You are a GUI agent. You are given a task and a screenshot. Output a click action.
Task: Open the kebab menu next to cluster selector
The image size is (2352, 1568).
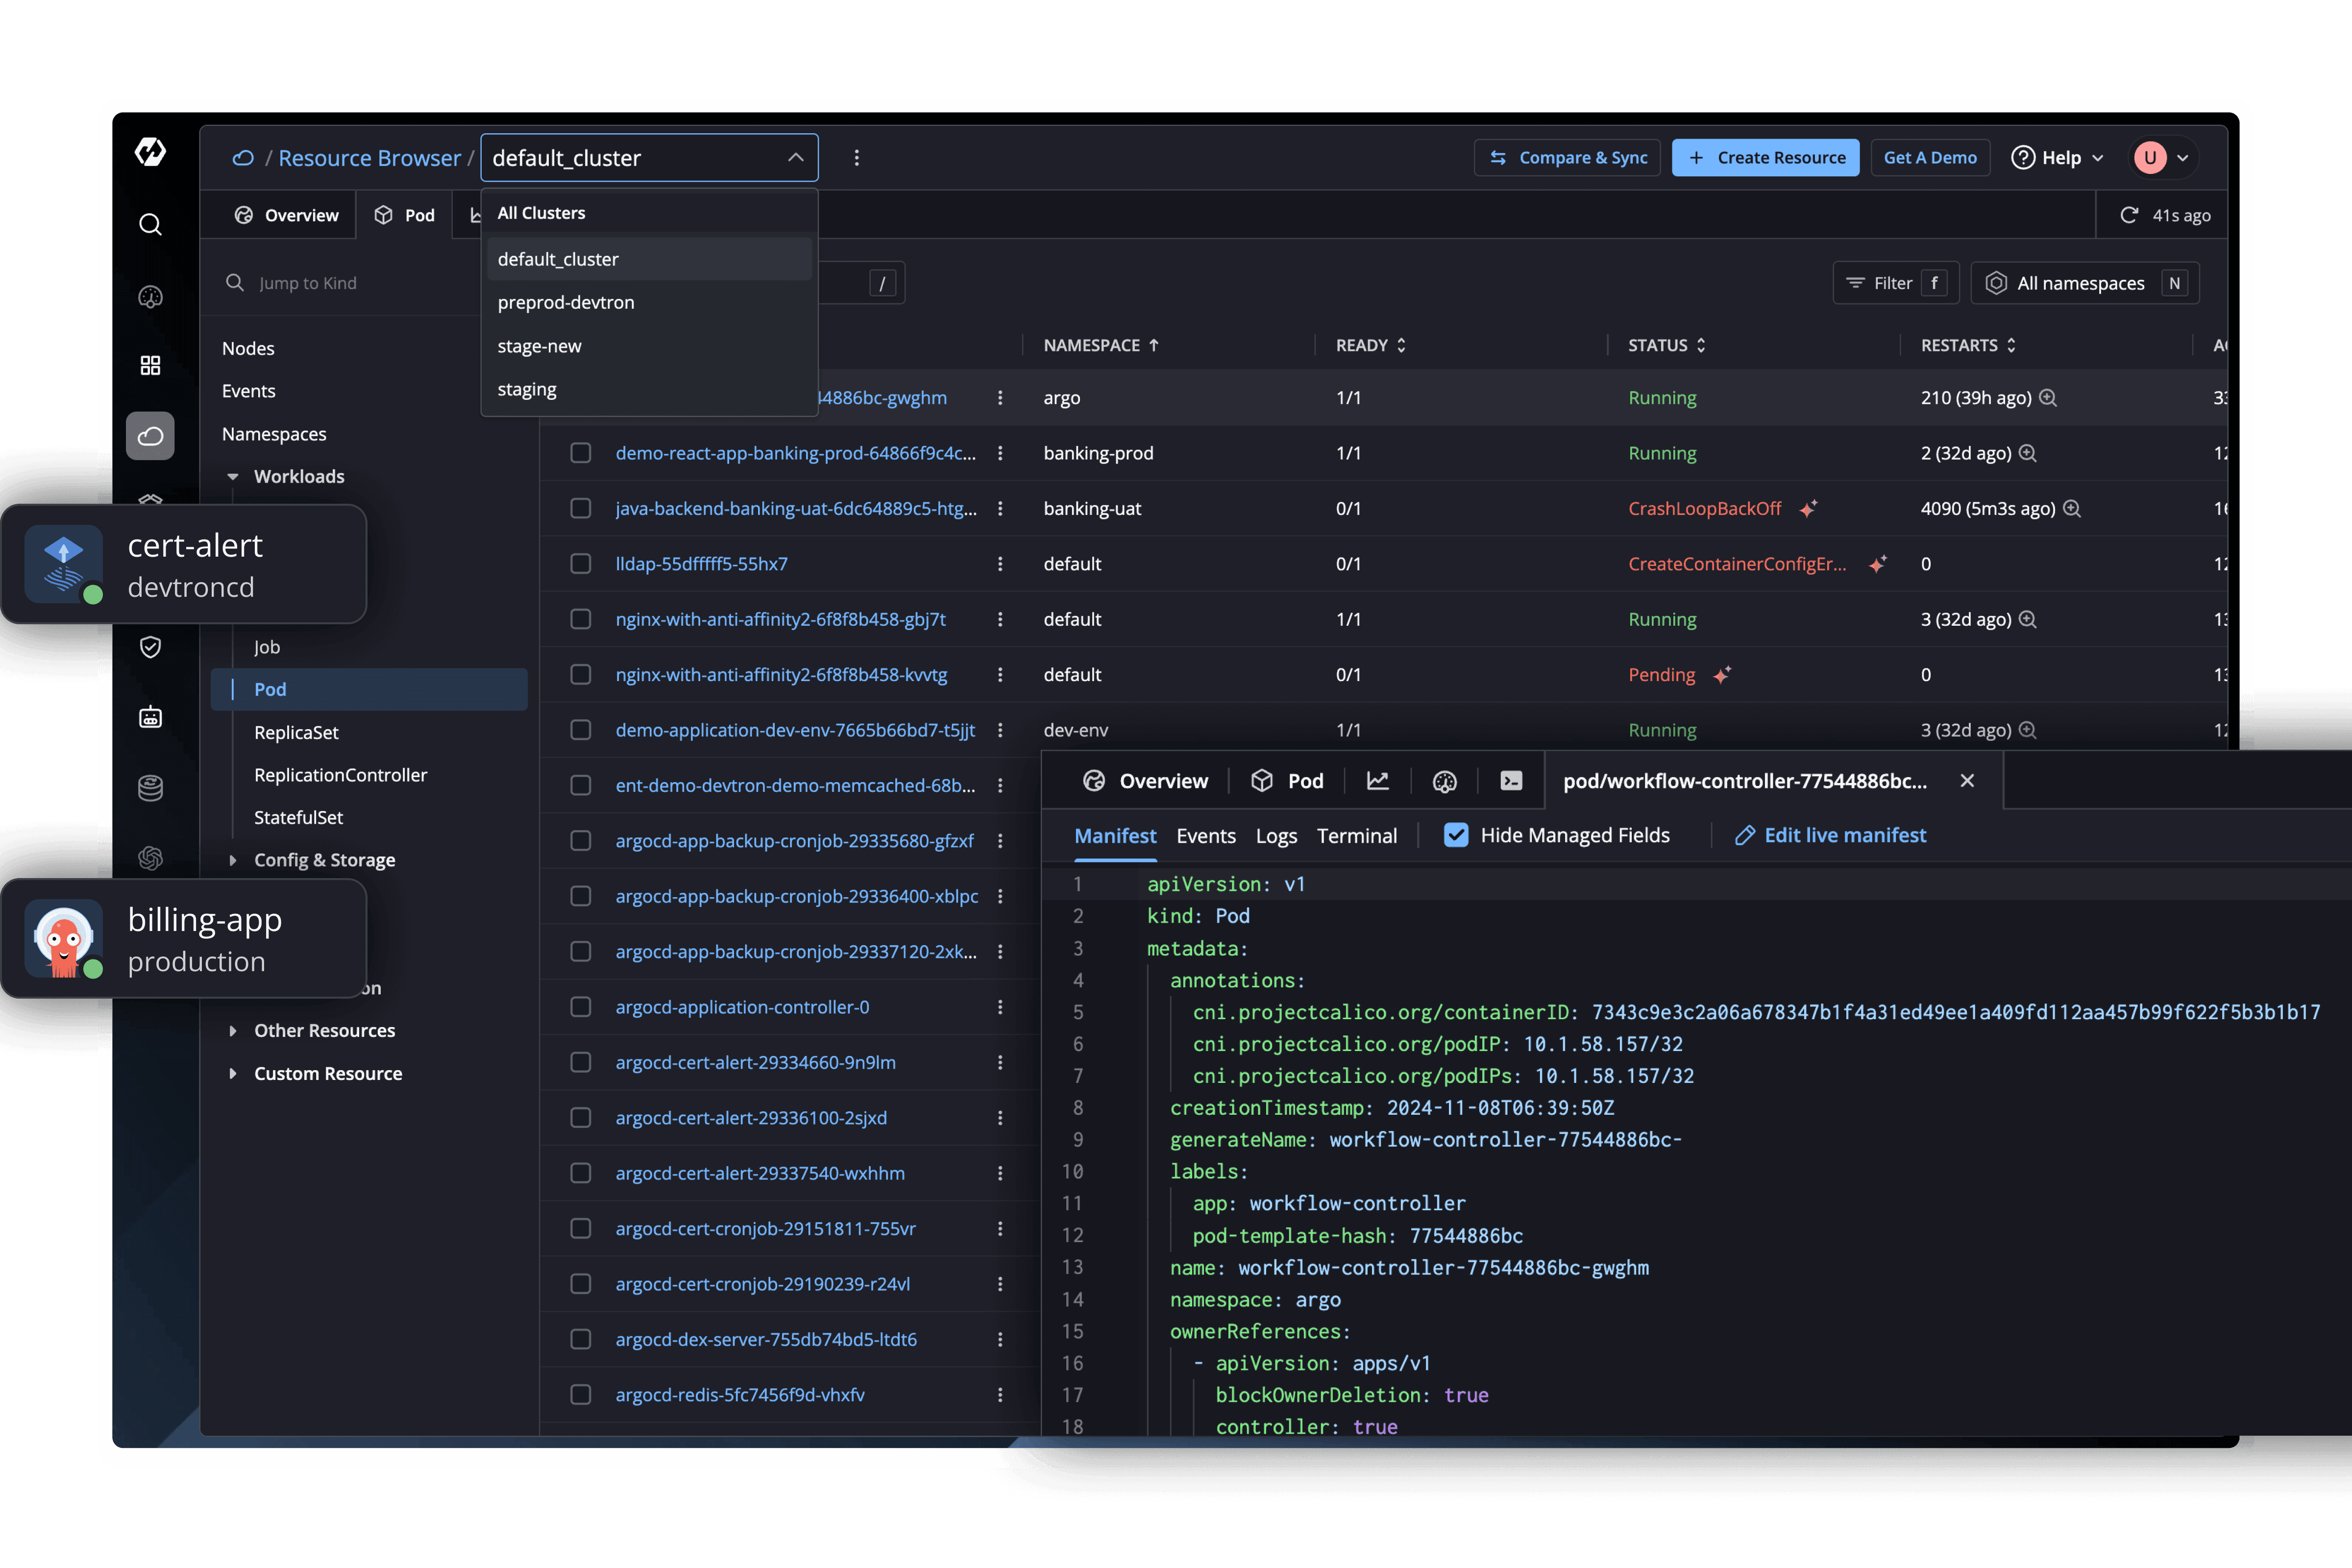click(857, 158)
